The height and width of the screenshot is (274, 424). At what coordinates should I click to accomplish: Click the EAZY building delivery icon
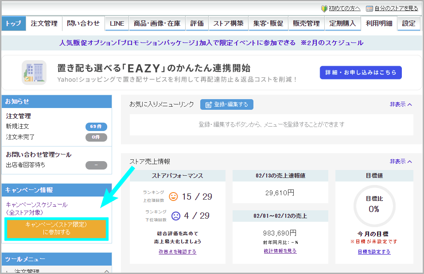[x=34, y=73]
